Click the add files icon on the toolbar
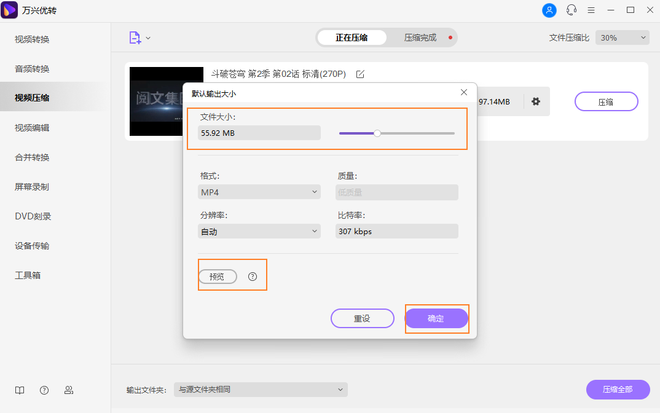Screen dimensions: 660x413 [135, 37]
